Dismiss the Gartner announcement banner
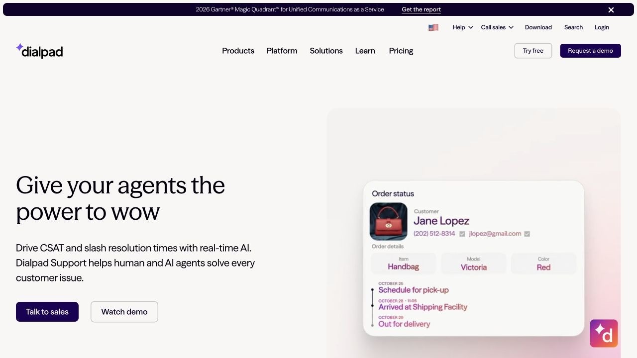 click(x=611, y=10)
